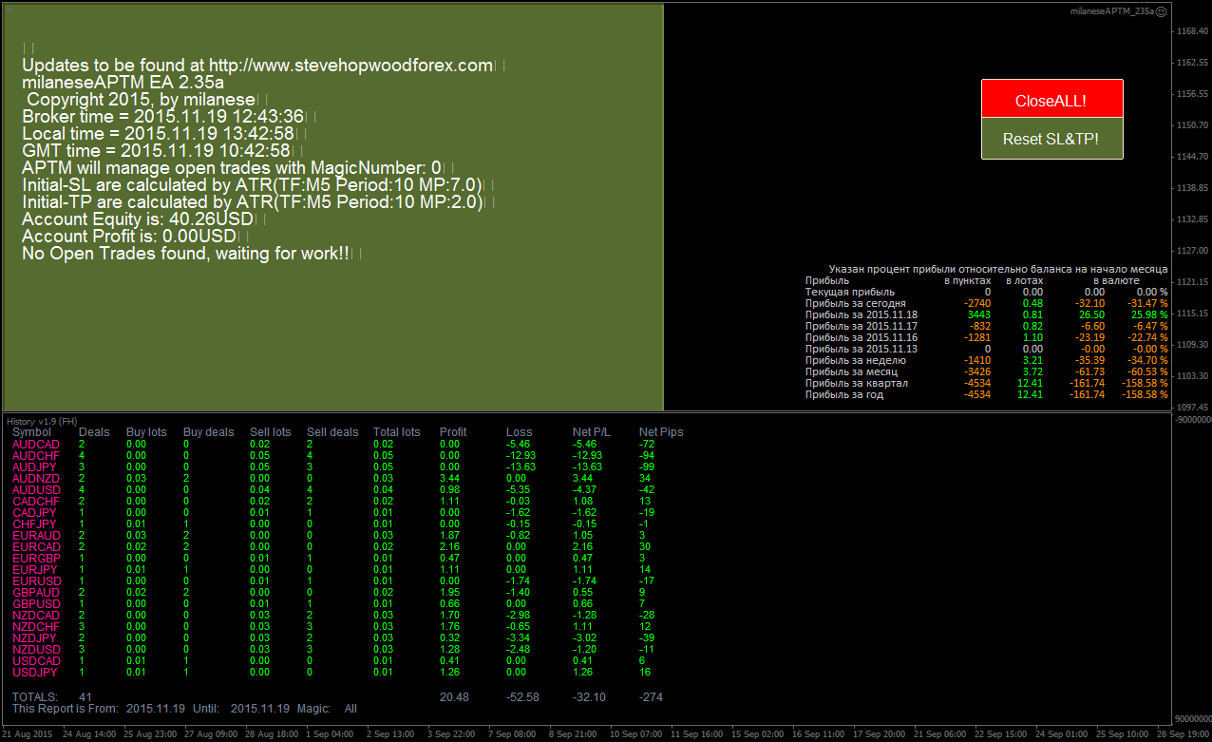Click GBPAUD symbol row
The image size is (1212, 742).
pos(35,593)
